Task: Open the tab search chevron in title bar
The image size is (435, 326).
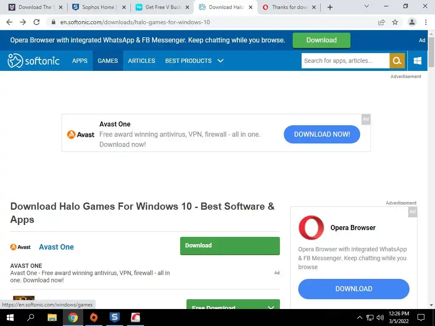Action: pyautogui.click(x=367, y=6)
